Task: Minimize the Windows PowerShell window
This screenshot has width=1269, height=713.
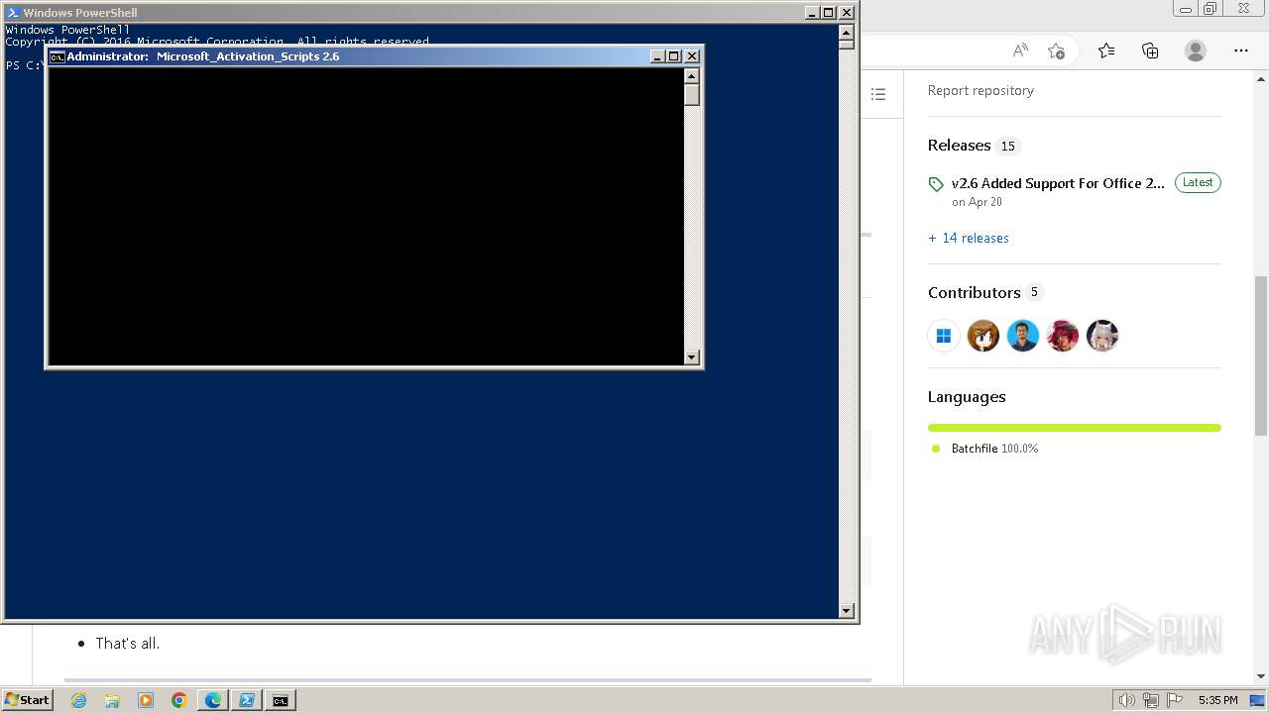Action: click(812, 13)
